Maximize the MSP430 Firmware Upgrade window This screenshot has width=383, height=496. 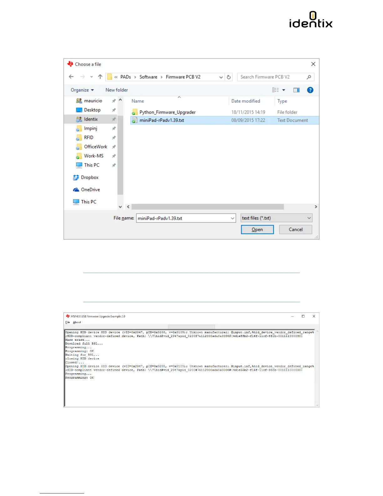click(x=303, y=316)
